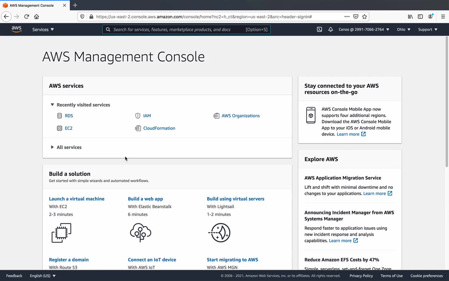Open the Support menu
The image size is (449, 281).
pyautogui.click(x=428, y=30)
